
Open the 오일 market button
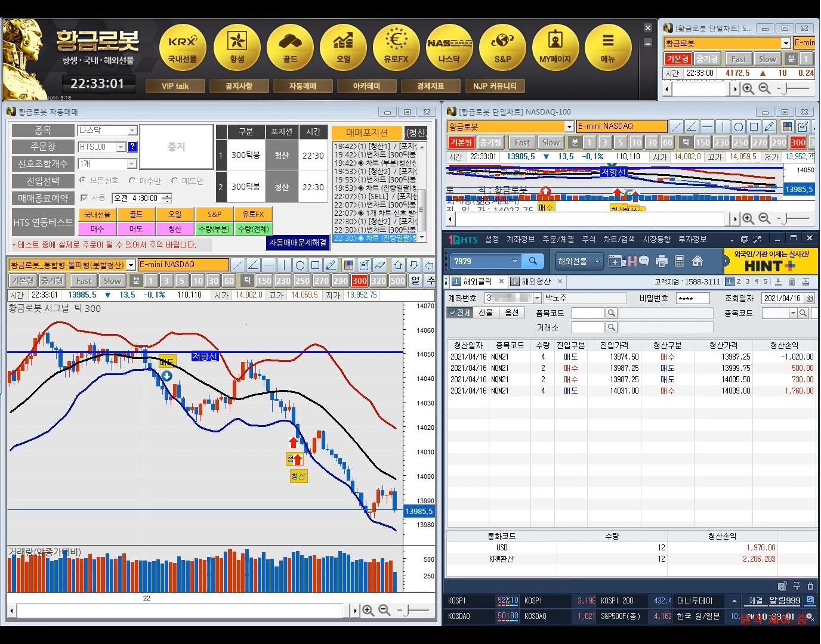tap(343, 48)
